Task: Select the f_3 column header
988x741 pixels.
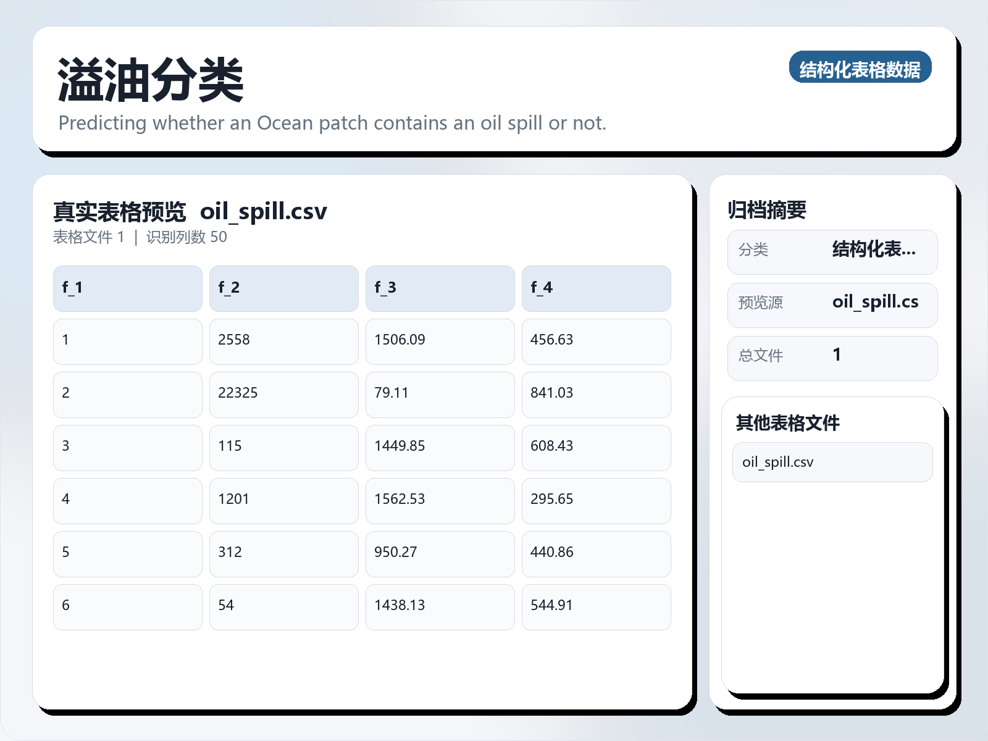Action: tap(440, 288)
